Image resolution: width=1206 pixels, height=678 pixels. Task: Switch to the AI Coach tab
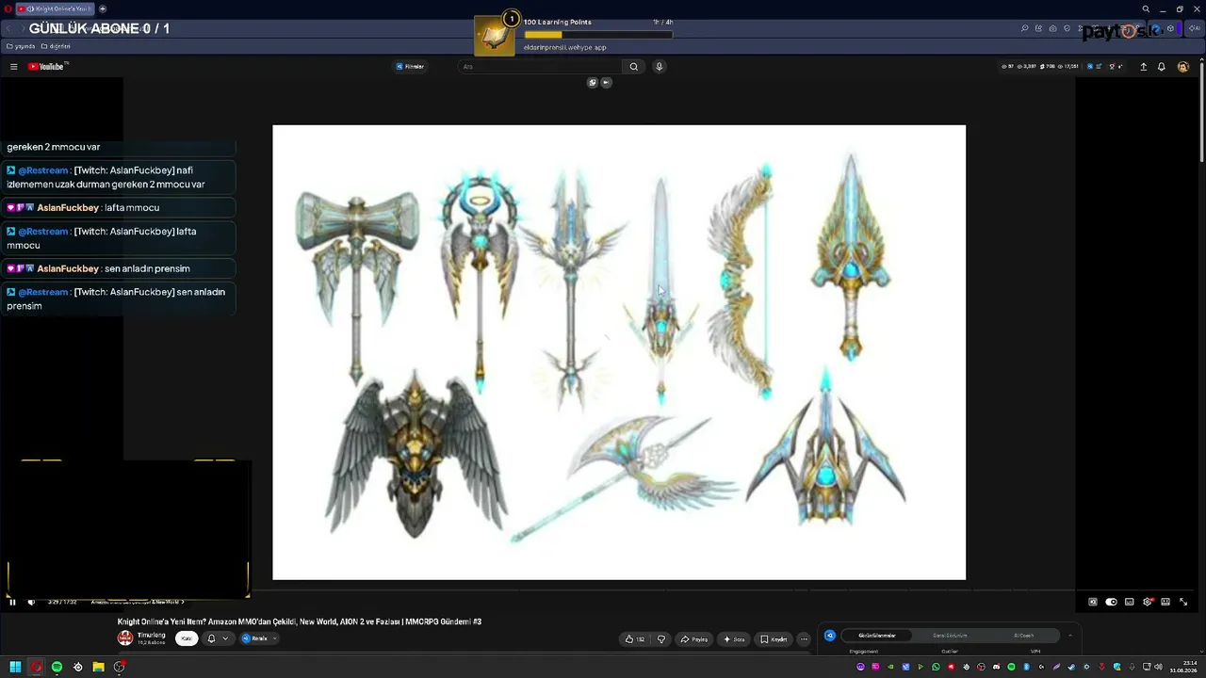[x=1023, y=636]
